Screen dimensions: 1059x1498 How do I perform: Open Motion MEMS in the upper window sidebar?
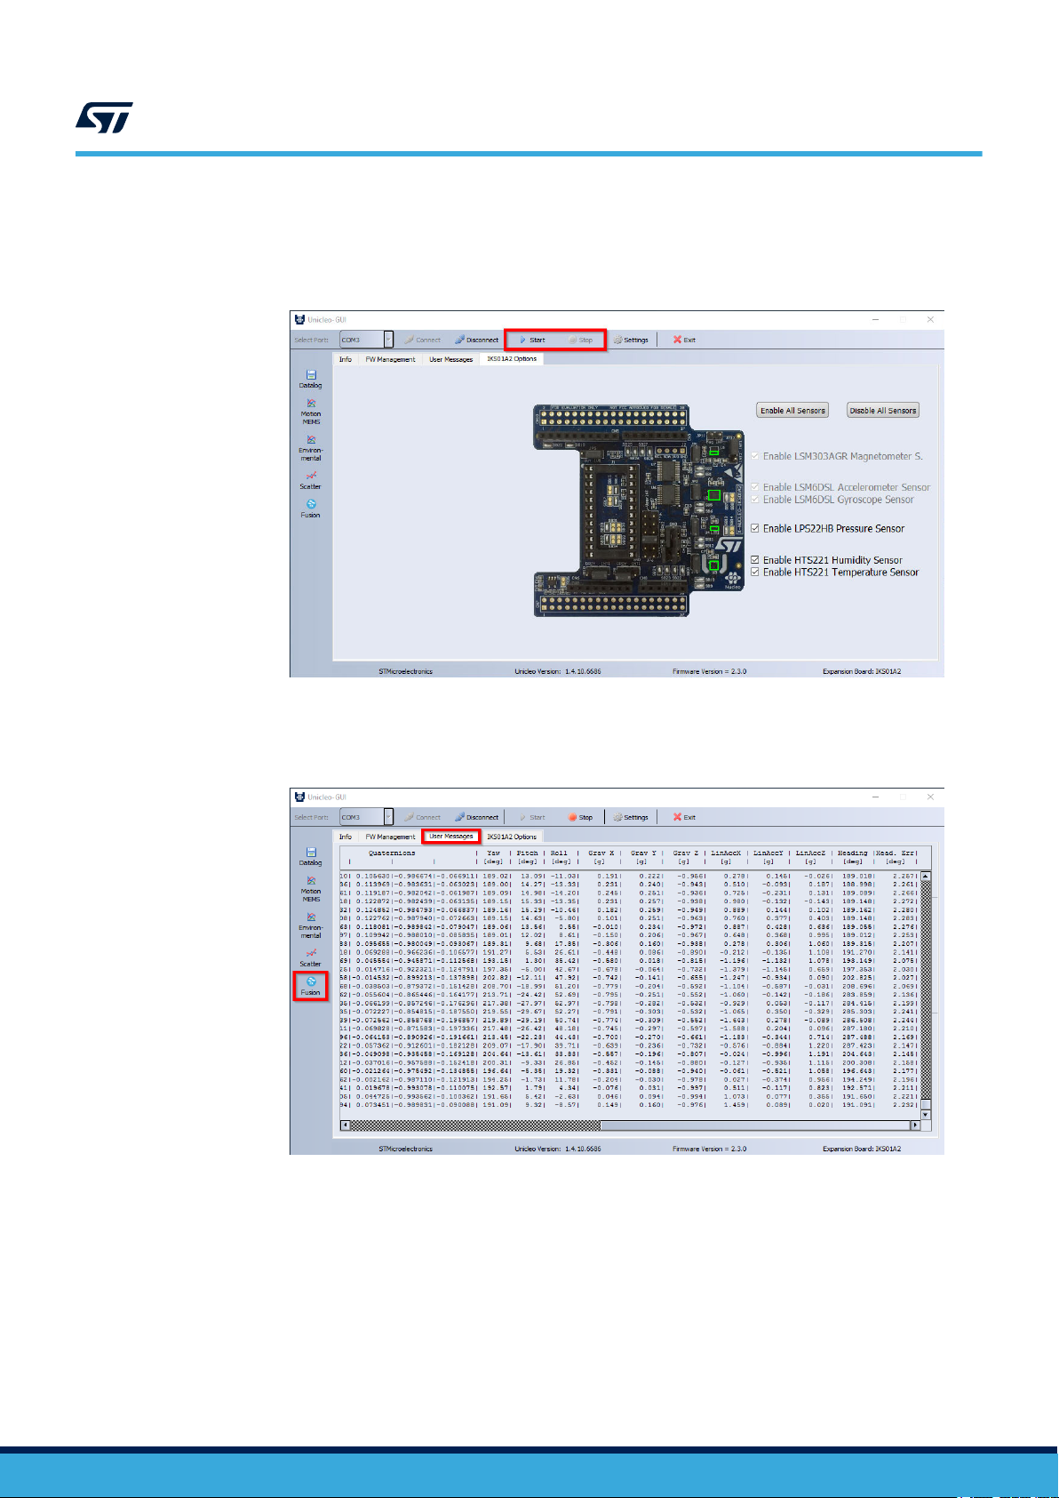coord(310,412)
